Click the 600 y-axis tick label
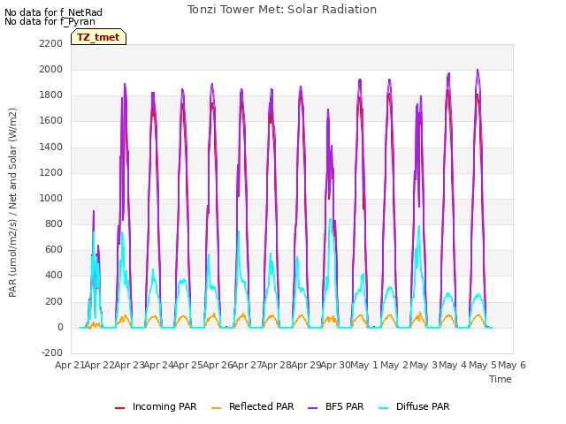 (54, 250)
